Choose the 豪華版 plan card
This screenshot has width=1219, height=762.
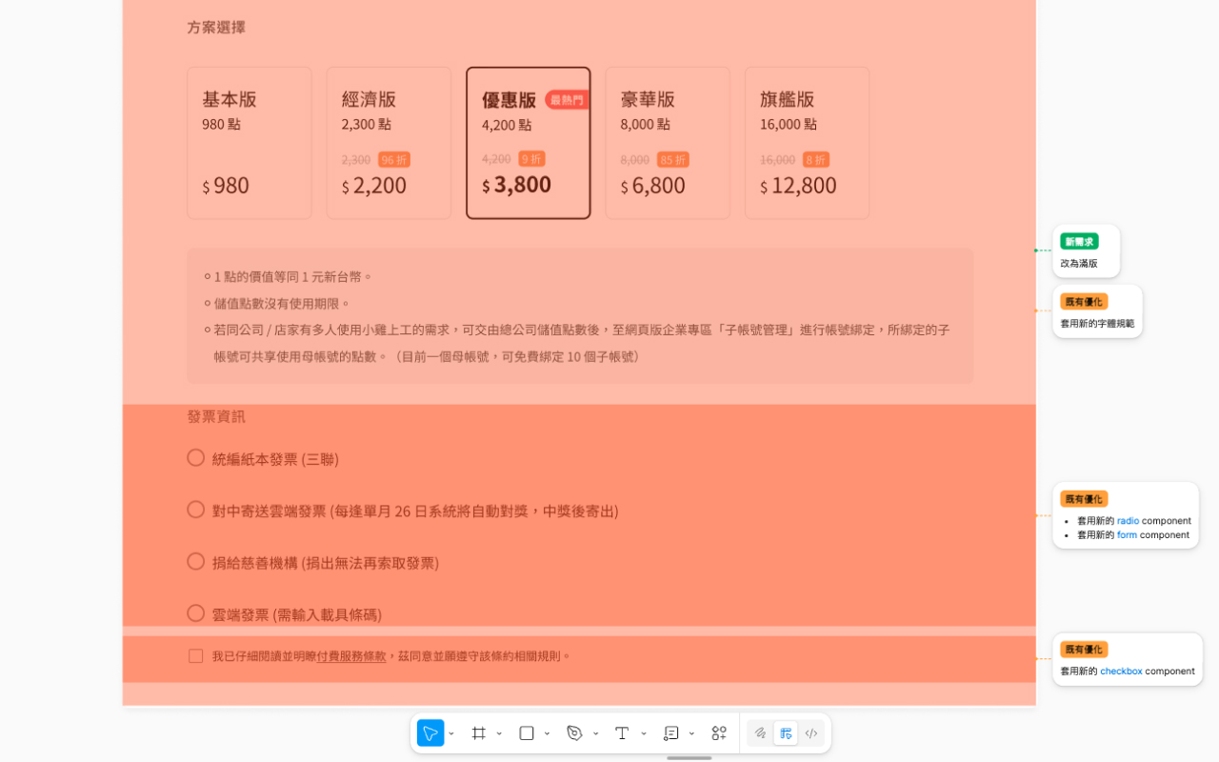click(668, 143)
